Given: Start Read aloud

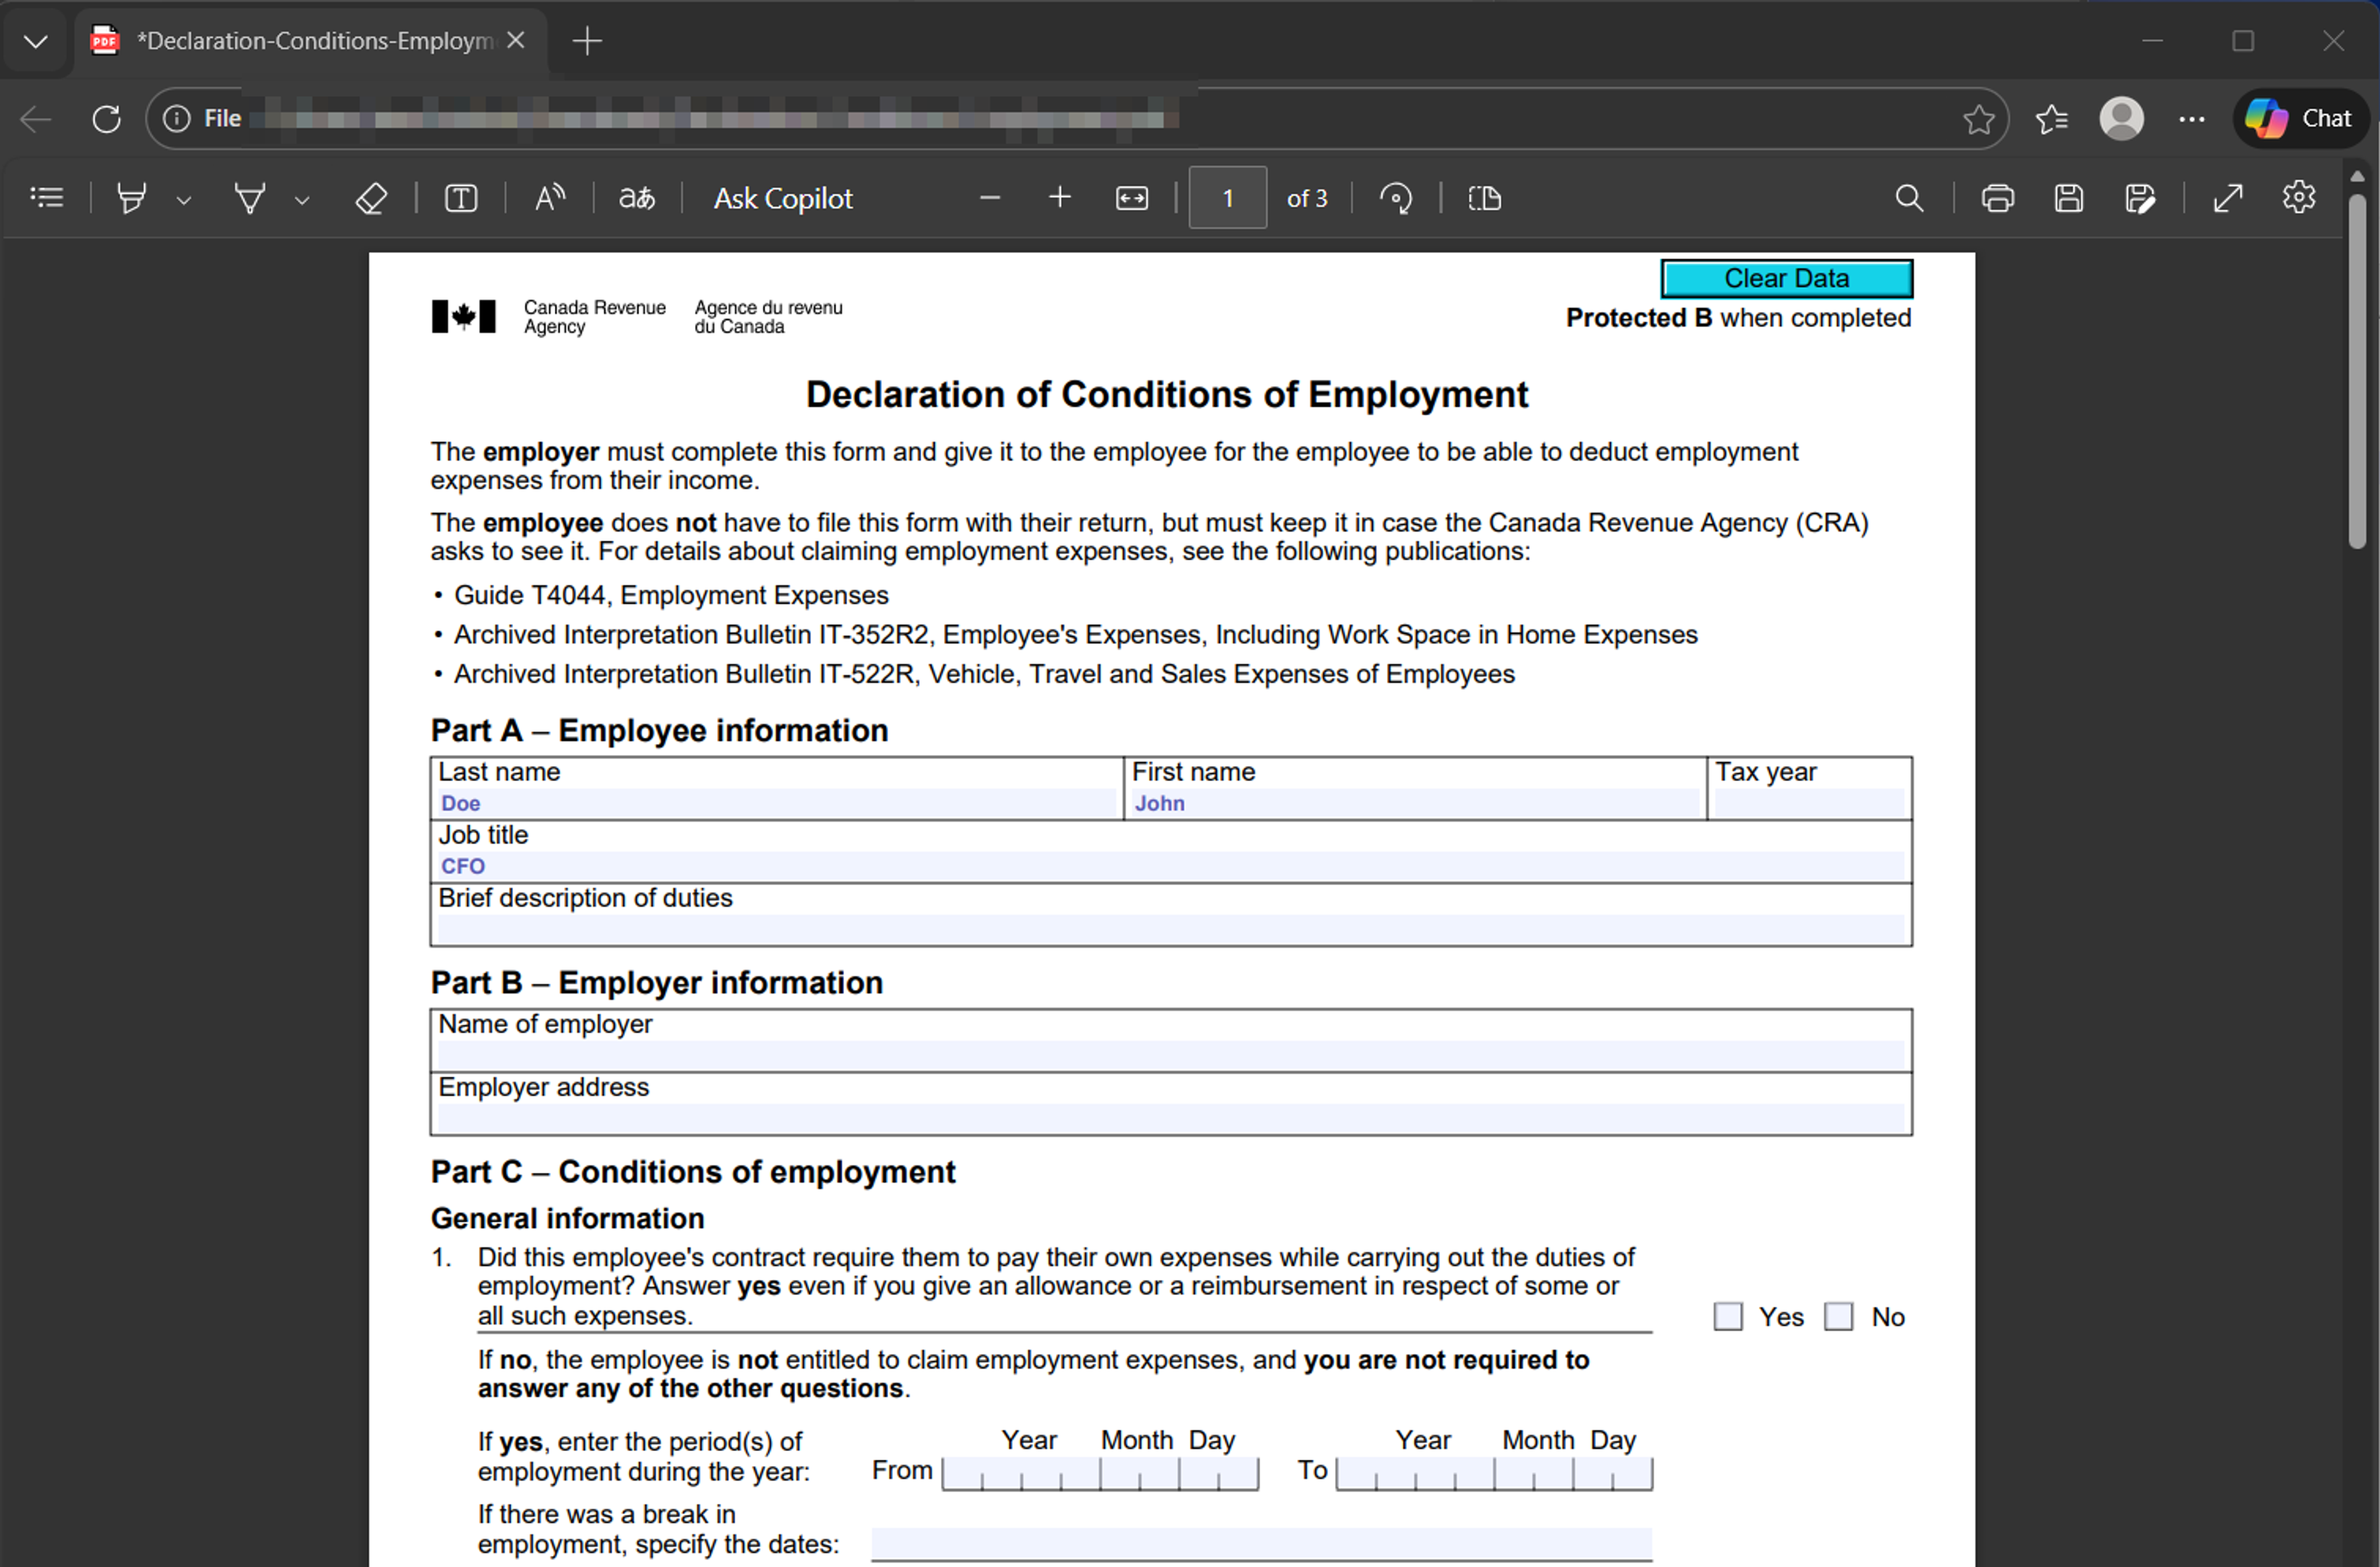Looking at the screenshot, I should click(x=549, y=198).
